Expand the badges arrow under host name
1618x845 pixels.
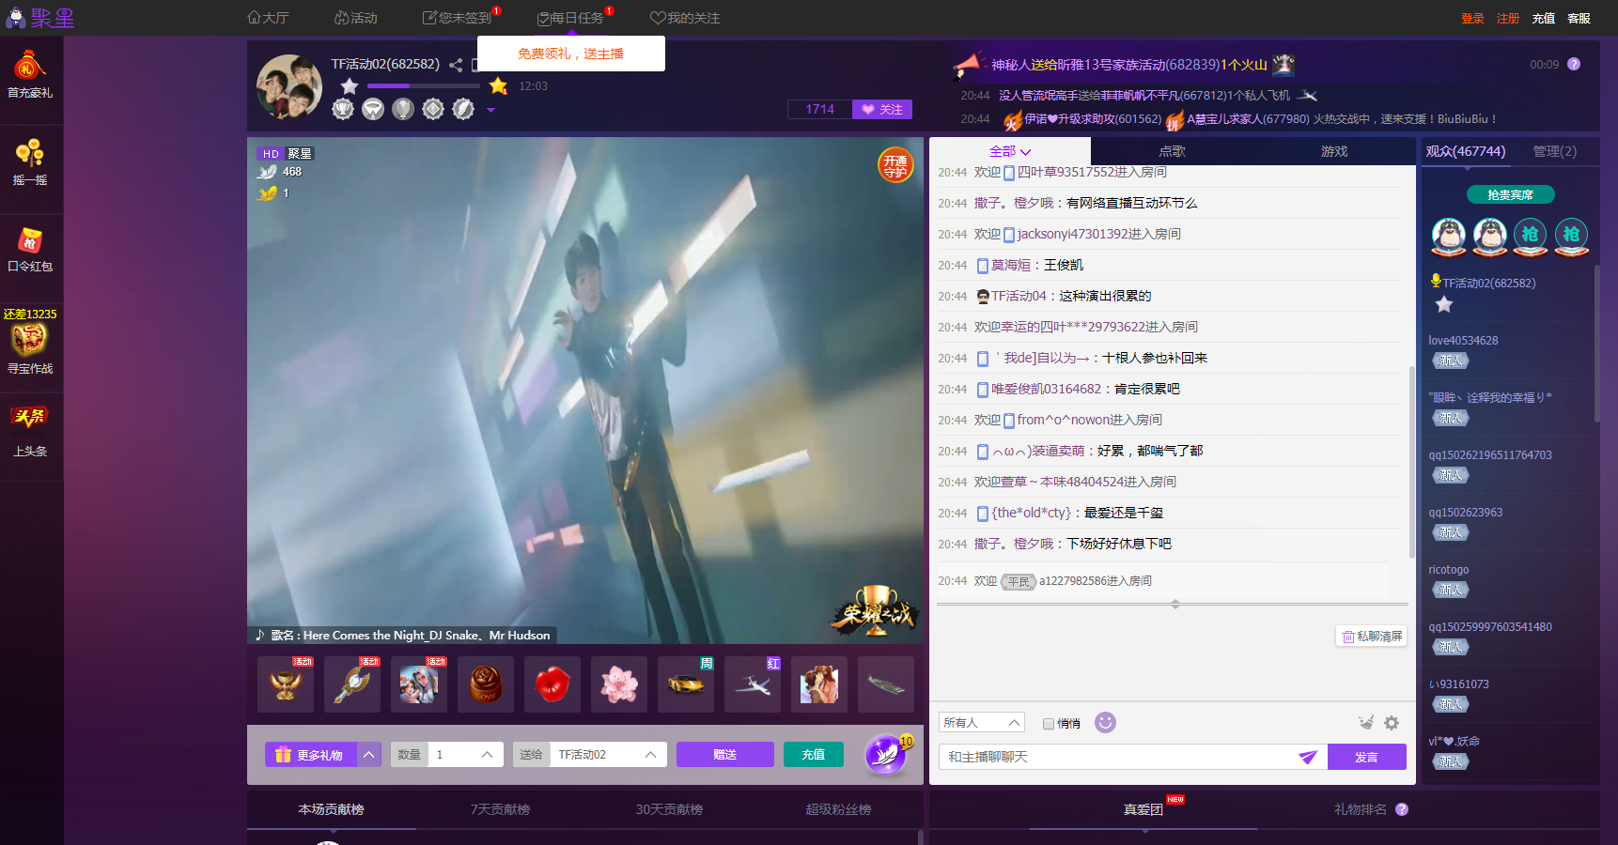point(490,110)
